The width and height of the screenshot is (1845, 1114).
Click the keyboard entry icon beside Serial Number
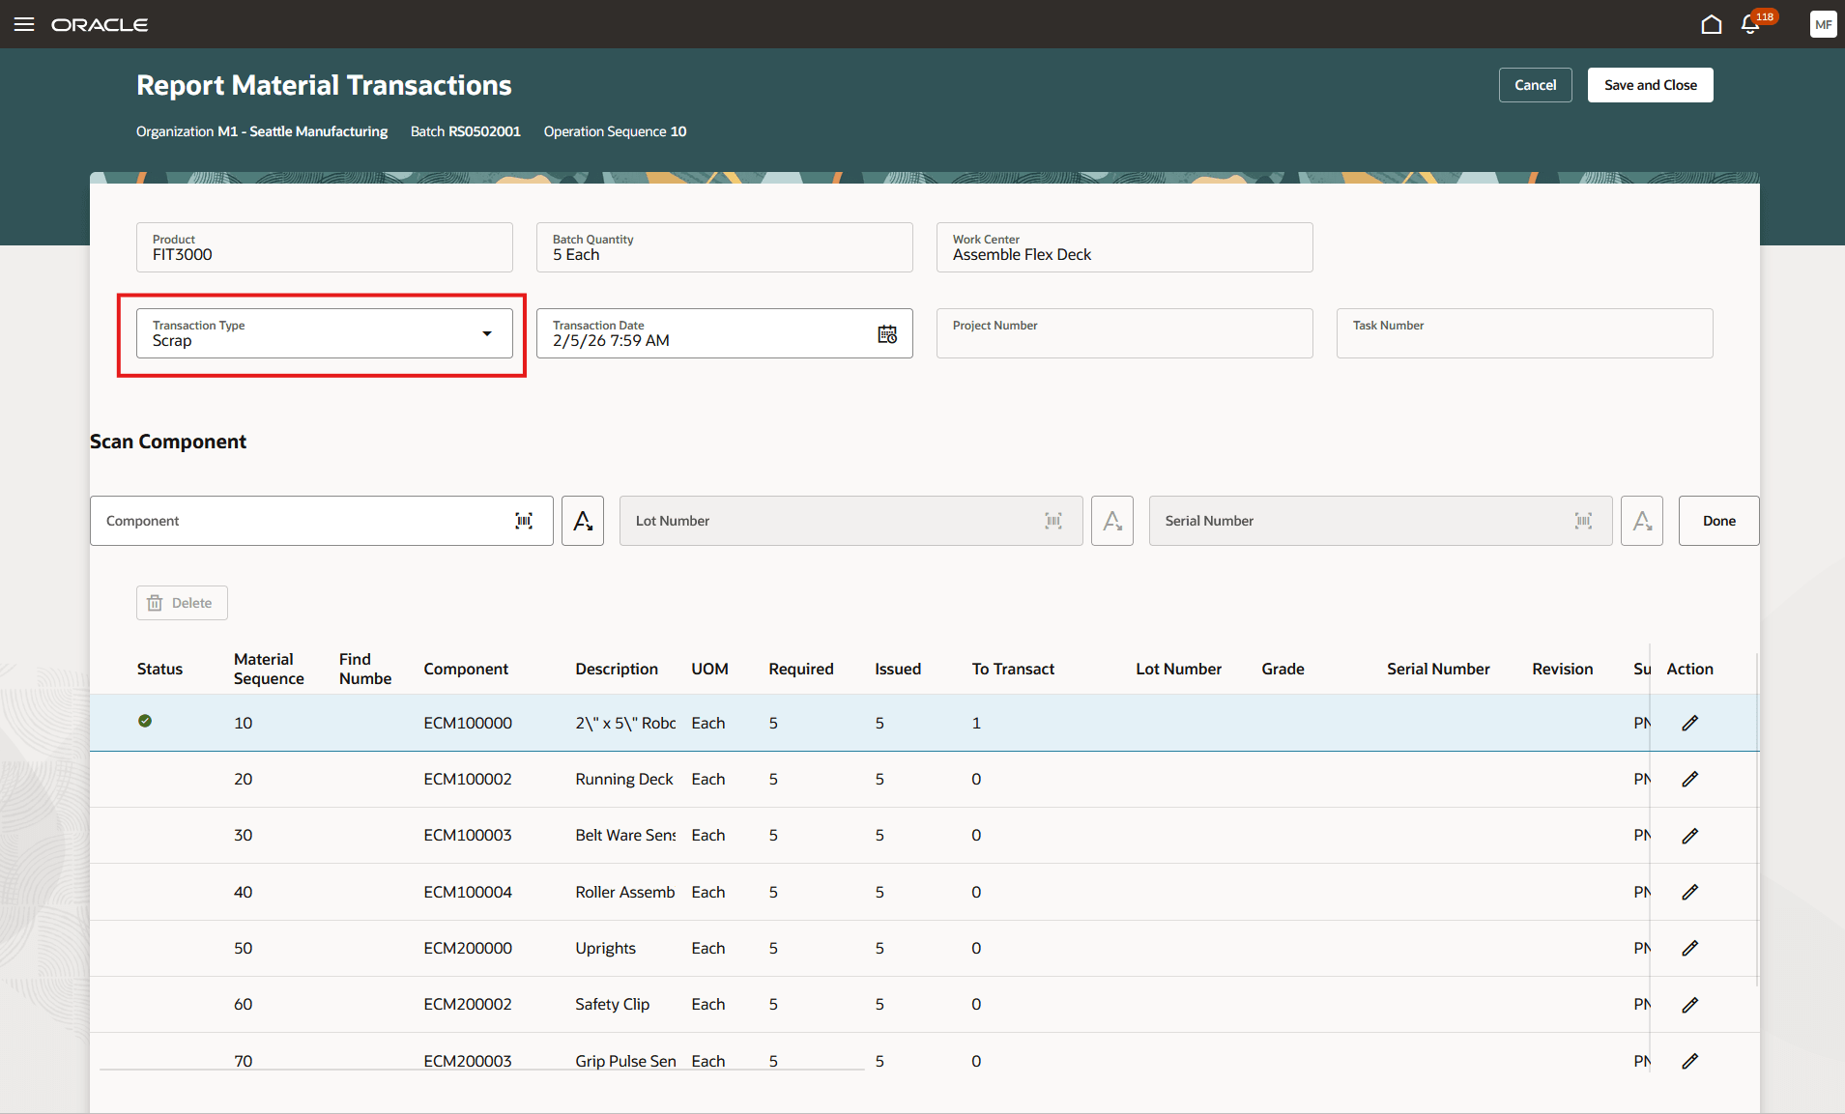(1640, 521)
